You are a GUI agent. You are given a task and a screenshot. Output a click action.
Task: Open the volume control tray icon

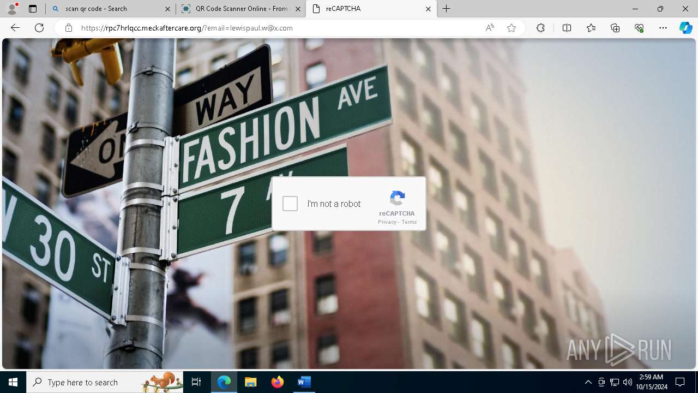pos(628,382)
